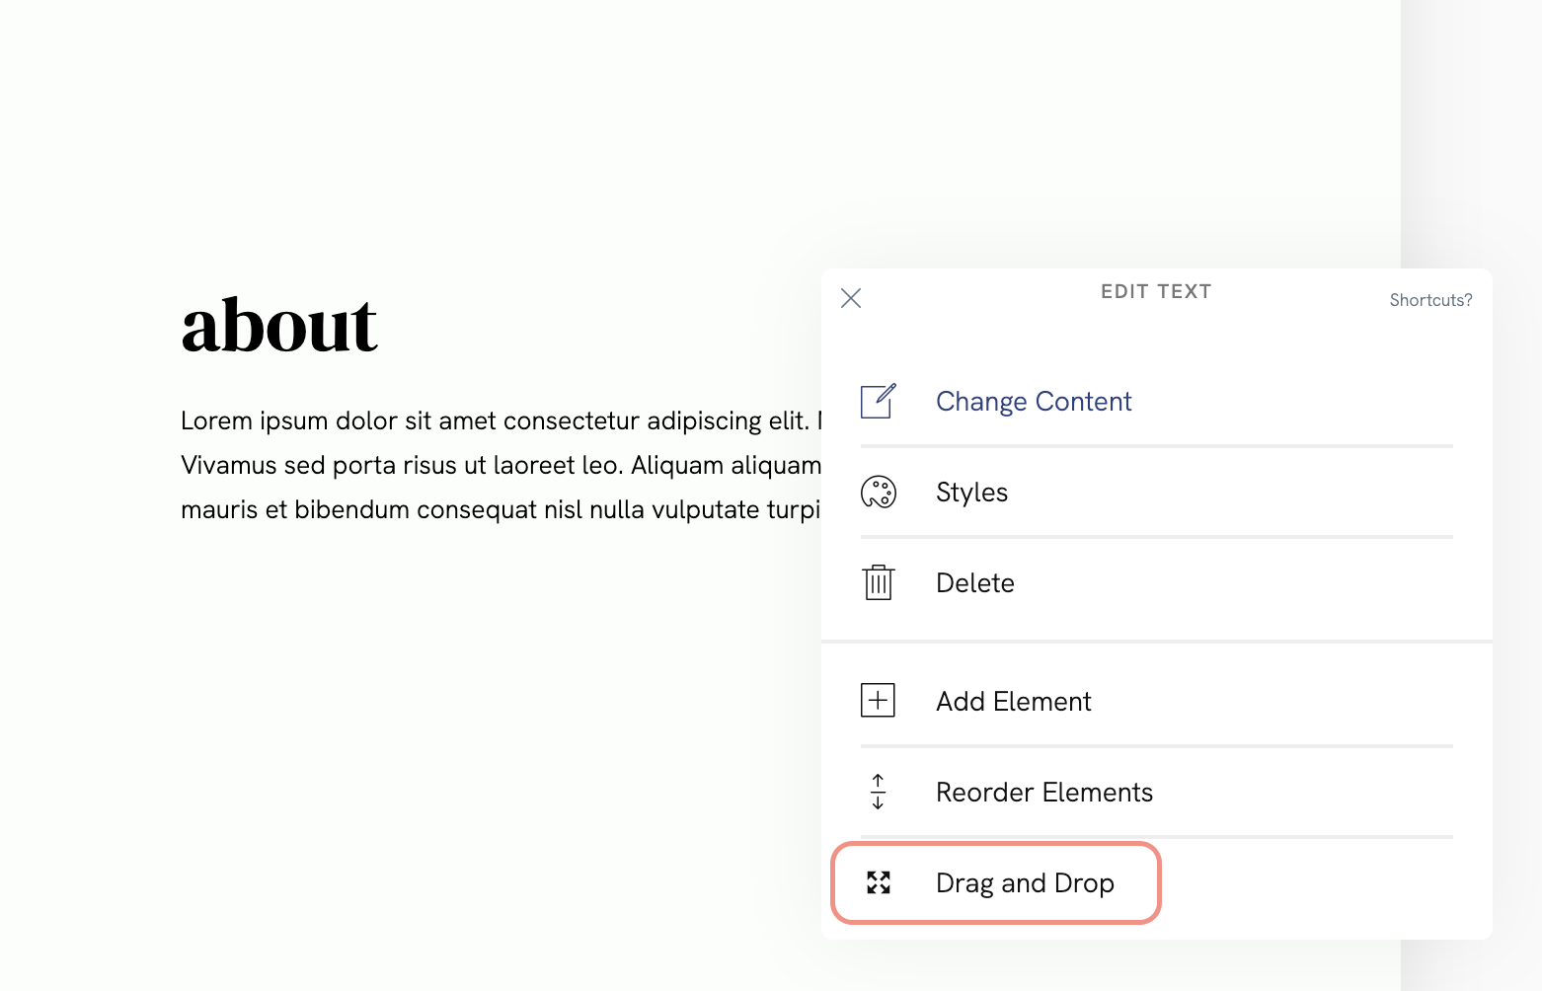This screenshot has height=991, width=1542.
Task: Click the Delete row in the panel
Action: (x=1086, y=582)
